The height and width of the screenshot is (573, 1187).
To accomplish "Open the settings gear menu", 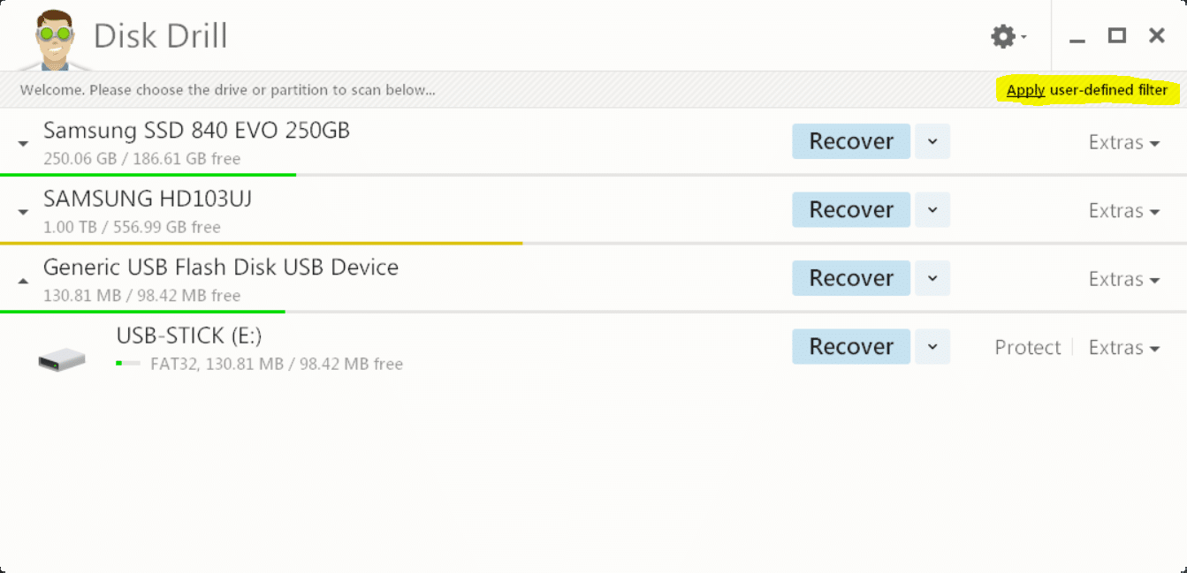I will 1008,36.
